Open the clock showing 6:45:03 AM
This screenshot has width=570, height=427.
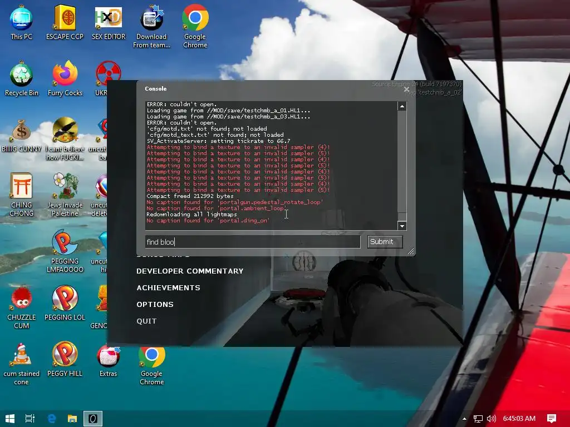[519, 419]
